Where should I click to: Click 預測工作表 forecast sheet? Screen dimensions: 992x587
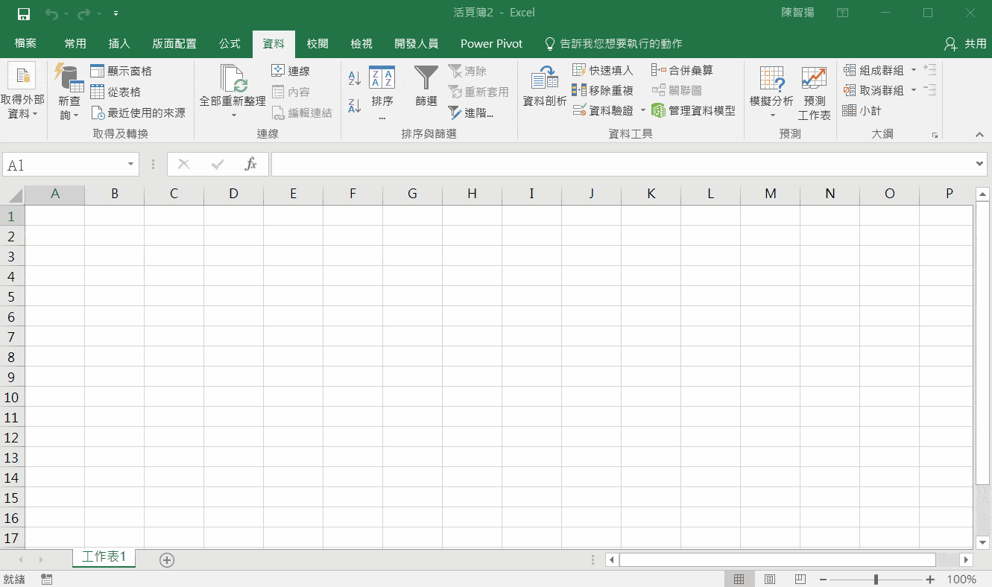tap(814, 92)
